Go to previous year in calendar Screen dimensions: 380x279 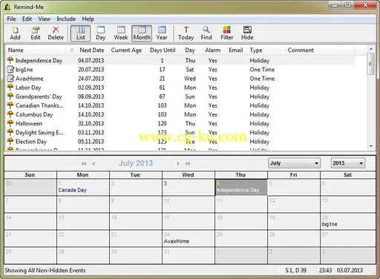84,163
